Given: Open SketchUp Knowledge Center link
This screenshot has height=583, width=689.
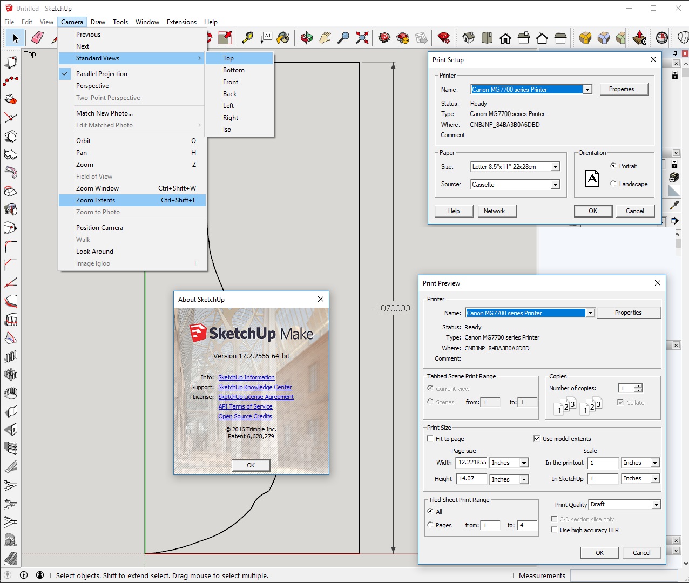Looking at the screenshot, I should (255, 387).
